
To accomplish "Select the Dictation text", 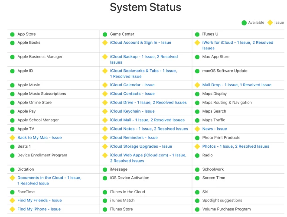I will pyautogui.click(x=26, y=169).
